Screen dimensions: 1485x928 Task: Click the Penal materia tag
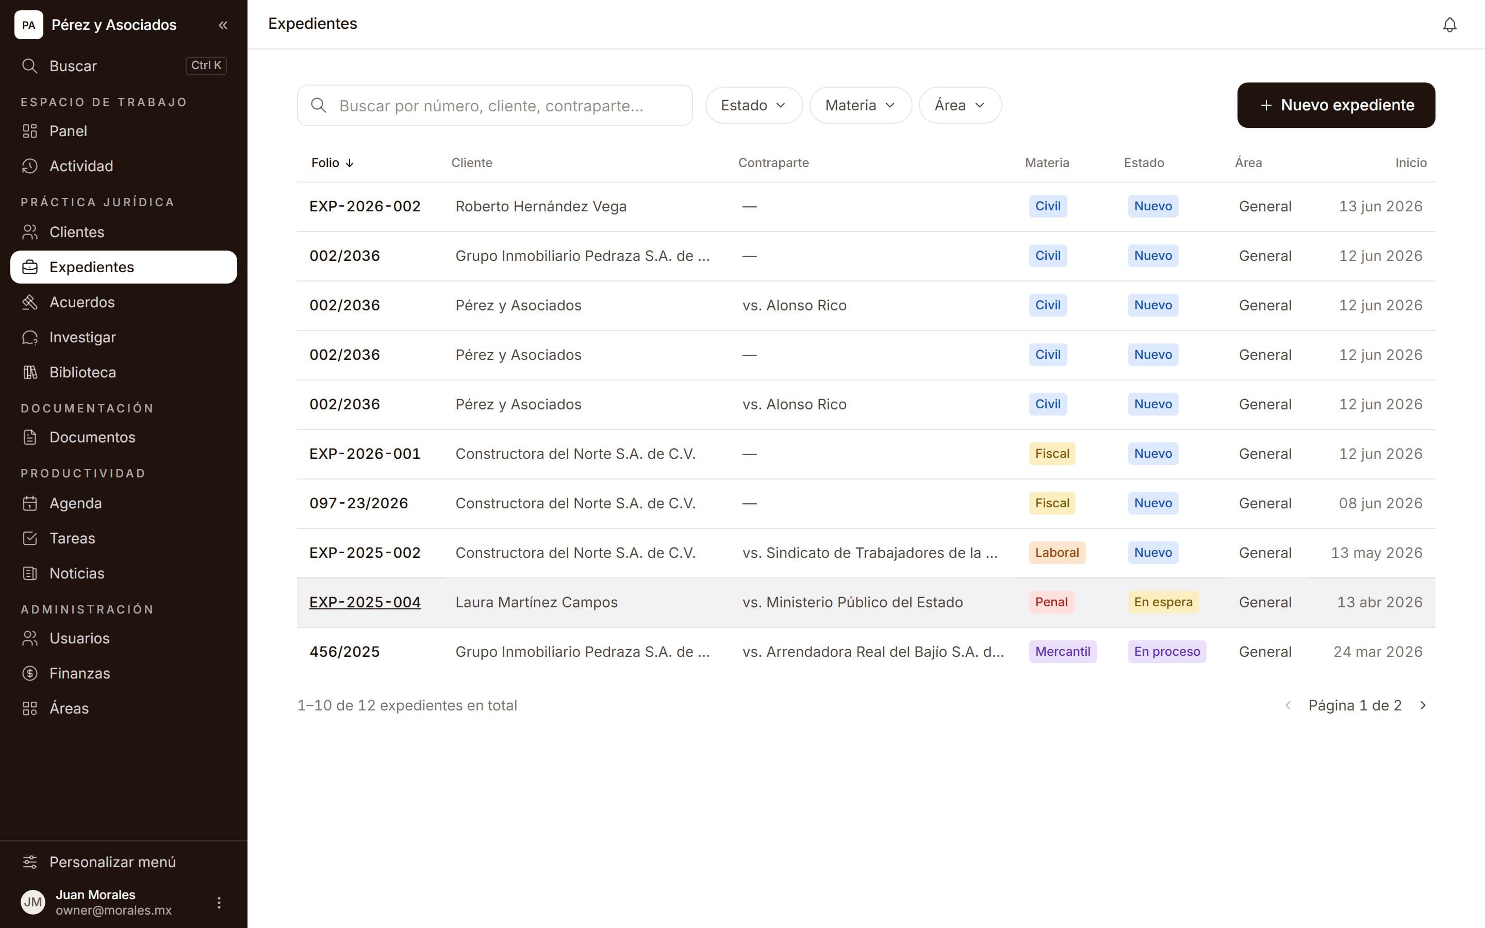point(1051,602)
